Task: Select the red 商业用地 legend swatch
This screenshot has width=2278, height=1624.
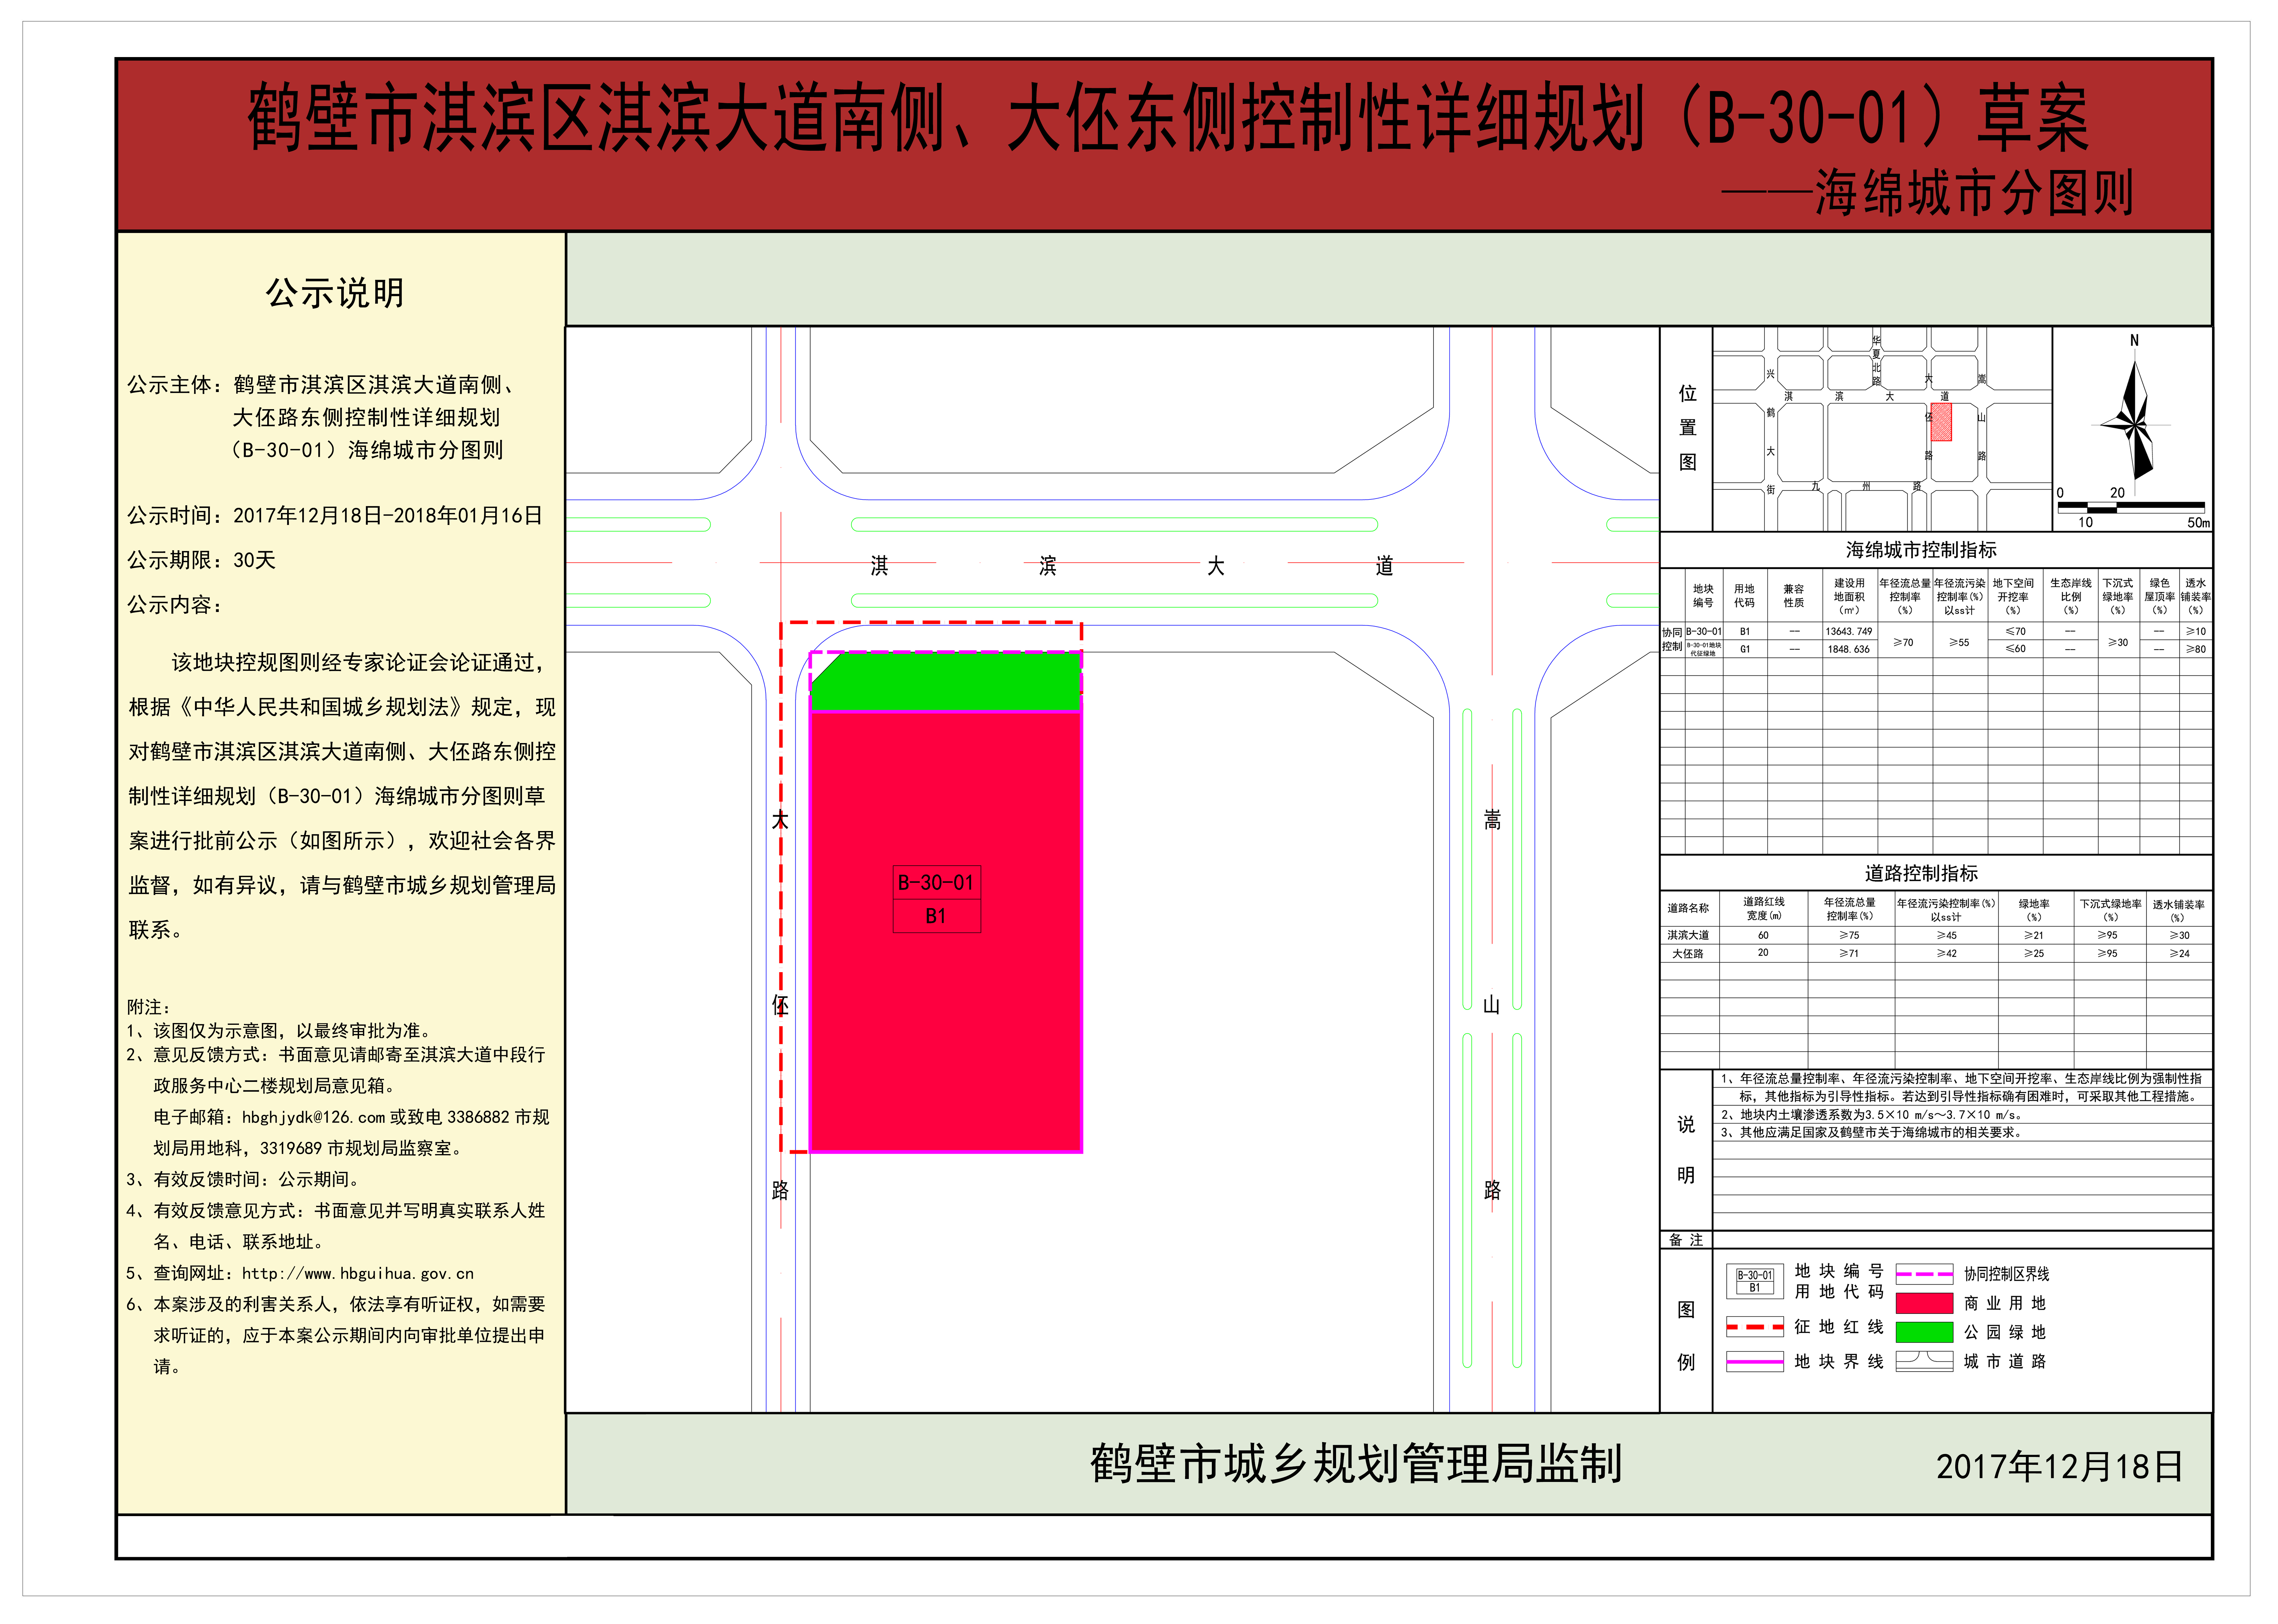Action: [1924, 1303]
